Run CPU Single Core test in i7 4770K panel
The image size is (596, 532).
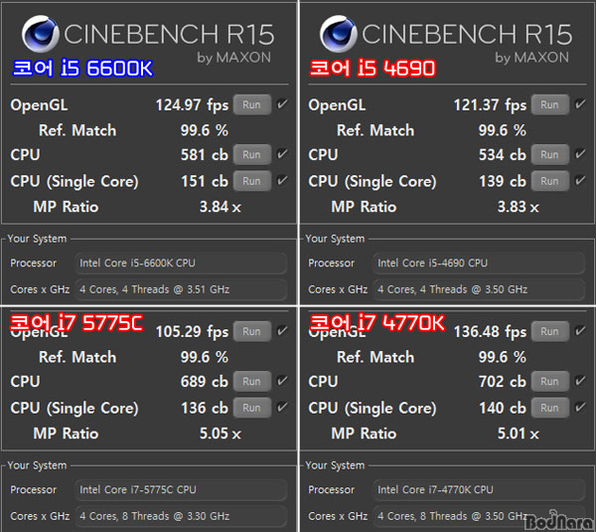pyautogui.click(x=550, y=408)
